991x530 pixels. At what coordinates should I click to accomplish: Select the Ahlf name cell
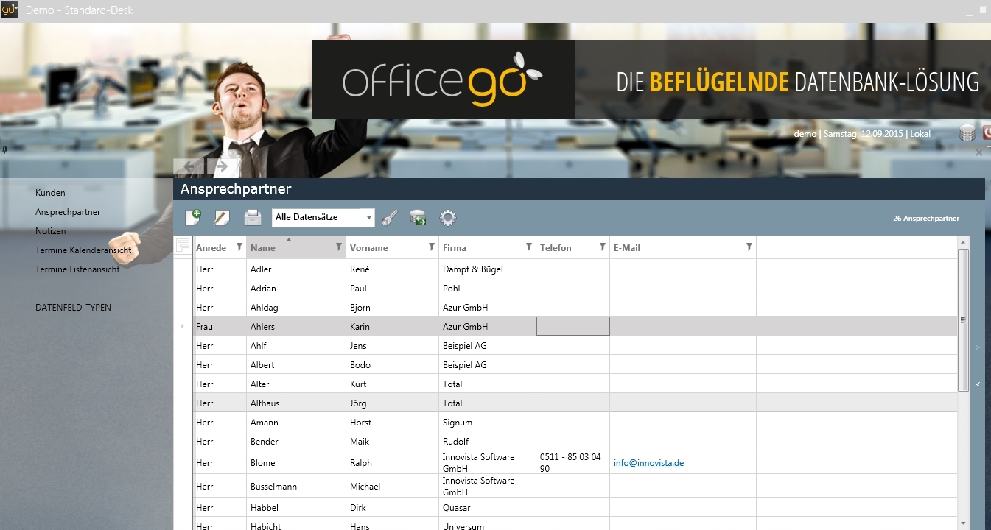(296, 346)
